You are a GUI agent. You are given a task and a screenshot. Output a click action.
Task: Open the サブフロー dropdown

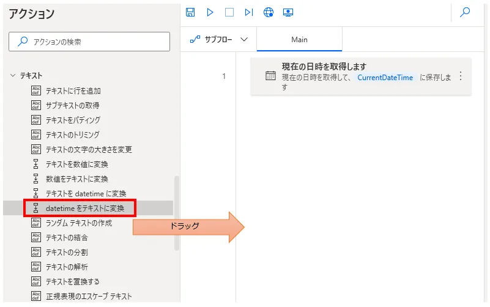tap(218, 40)
